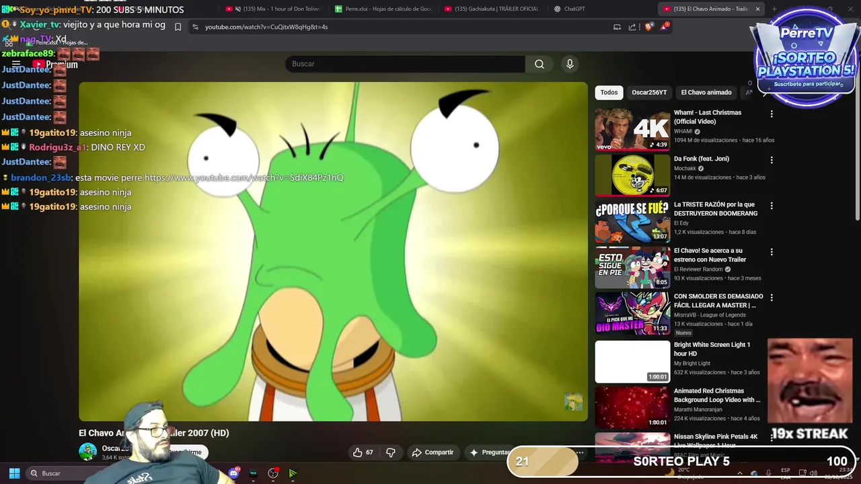This screenshot has height=484, width=861.
Task: Open more options for El Chavo estreno video
Action: [772, 252]
